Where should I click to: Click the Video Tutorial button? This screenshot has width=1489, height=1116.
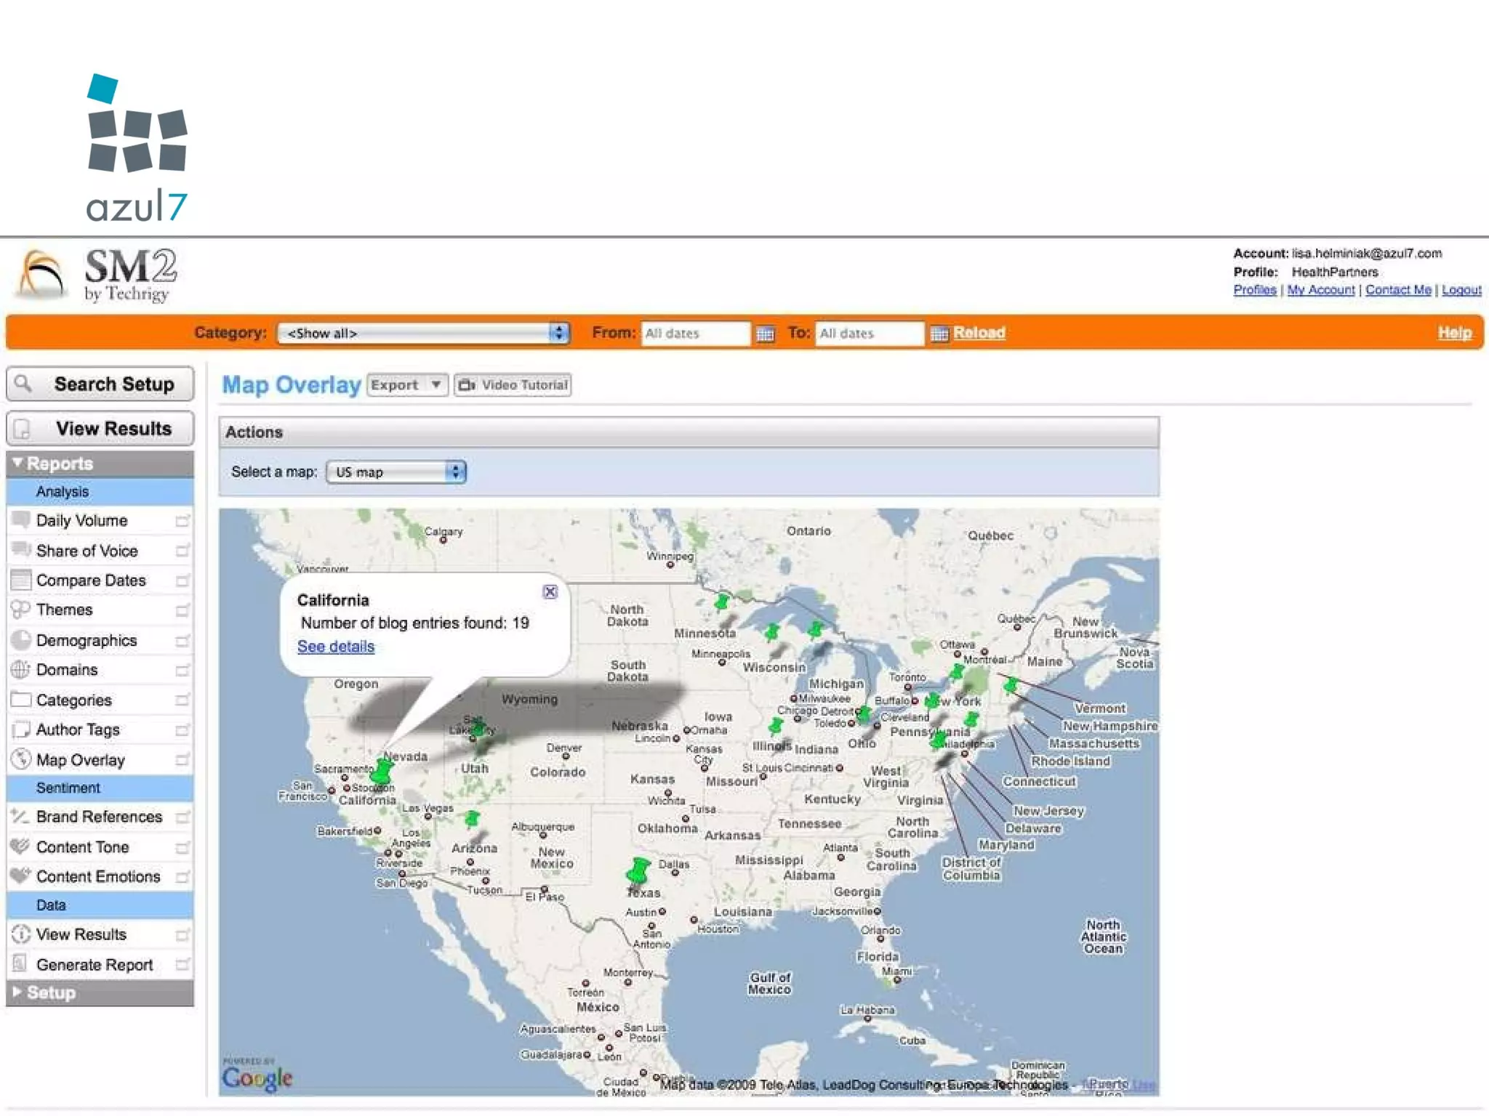pos(513,385)
